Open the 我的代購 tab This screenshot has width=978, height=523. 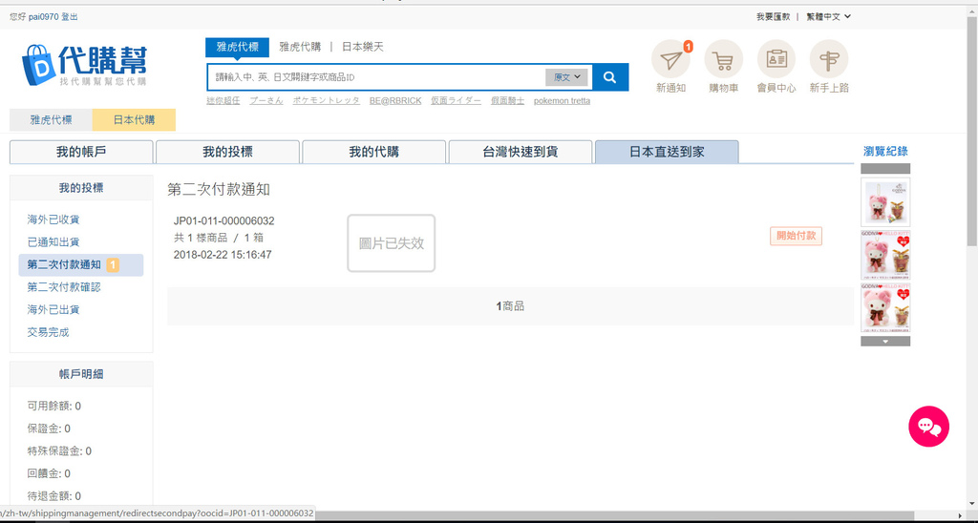coord(373,152)
